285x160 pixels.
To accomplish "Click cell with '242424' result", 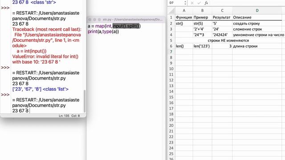I will [x=222, y=35].
